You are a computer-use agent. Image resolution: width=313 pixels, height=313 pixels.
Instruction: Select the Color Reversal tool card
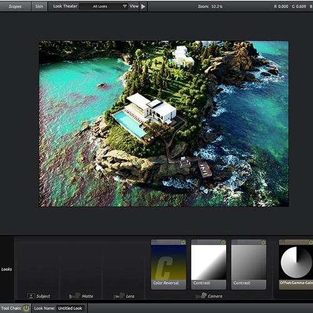coord(168,264)
